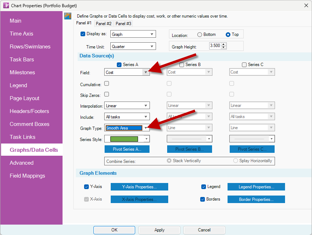Enable the Series B checkbox
Image resolution: width=312 pixels, height=235 pixels.
coord(182,65)
